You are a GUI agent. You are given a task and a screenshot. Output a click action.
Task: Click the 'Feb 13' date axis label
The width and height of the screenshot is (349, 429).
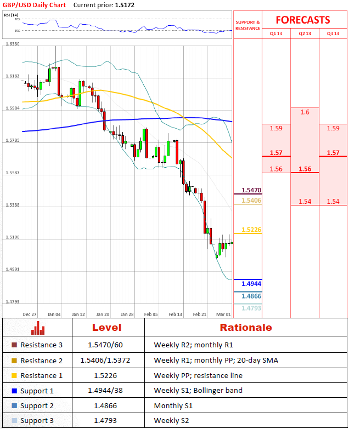pyautogui.click(x=175, y=314)
